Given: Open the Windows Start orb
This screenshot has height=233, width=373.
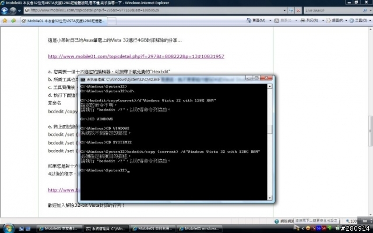Looking at the screenshot, I should click(8, 228).
